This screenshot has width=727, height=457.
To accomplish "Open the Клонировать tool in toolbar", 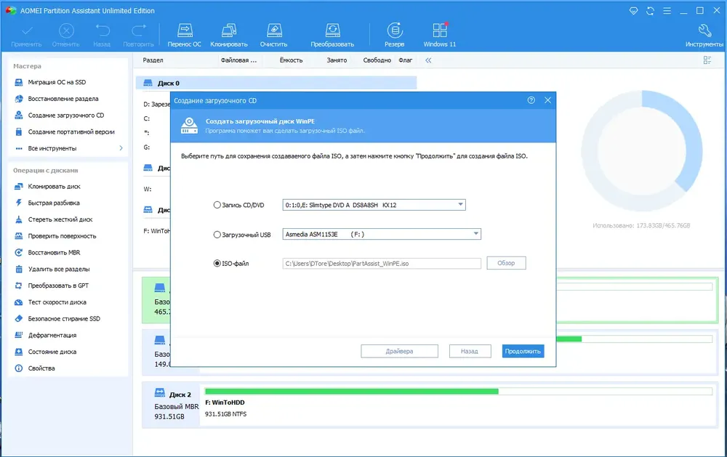I will point(228,35).
